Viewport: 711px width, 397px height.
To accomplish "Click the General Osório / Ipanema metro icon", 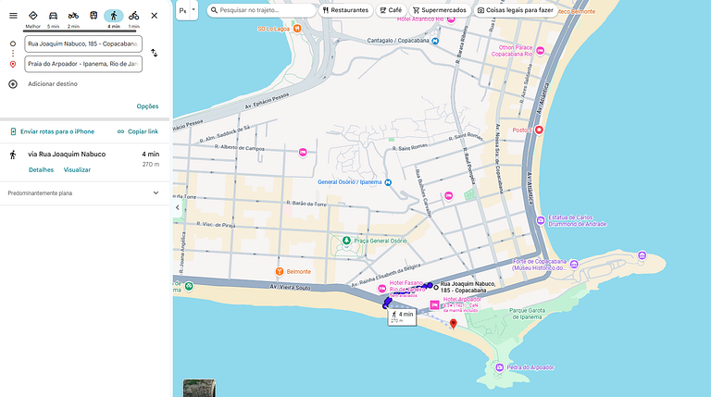I will 388,182.
